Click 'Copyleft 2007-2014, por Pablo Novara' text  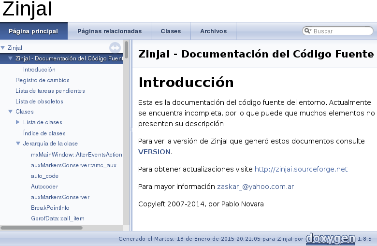(201, 204)
